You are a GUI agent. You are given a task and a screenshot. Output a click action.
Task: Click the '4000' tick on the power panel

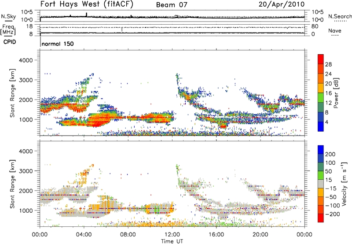click(x=26, y=60)
